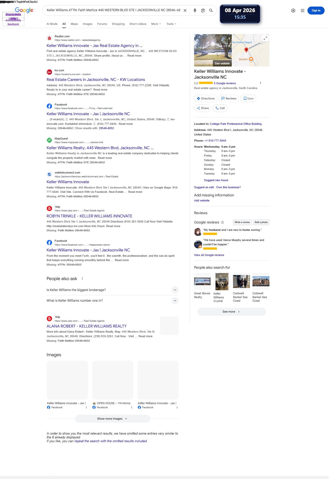Open the settings gear icon
The width and height of the screenshot is (331, 479).
[x=293, y=10]
